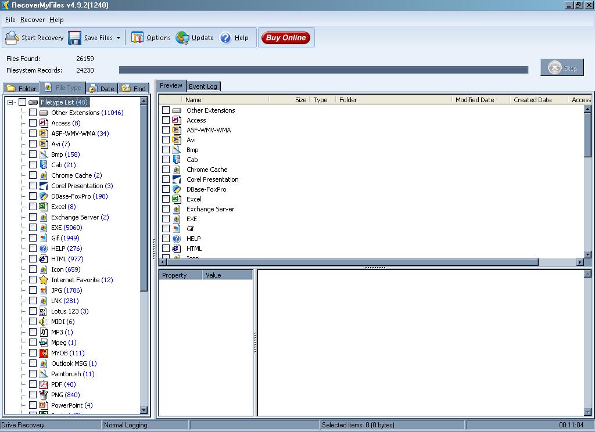Select the MYOB icon in the tree

44,353
